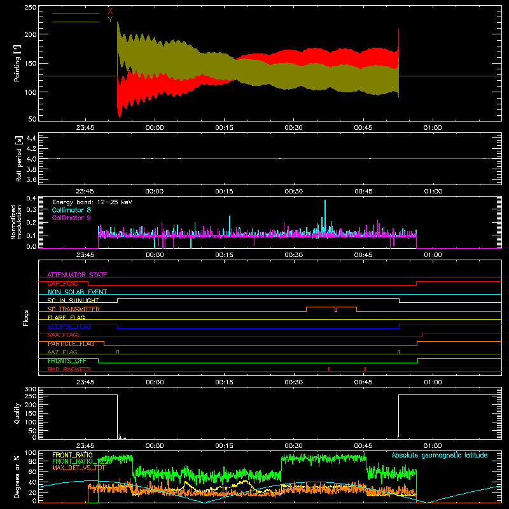
Task: Click the Roll period axis title
Action: click(18, 158)
